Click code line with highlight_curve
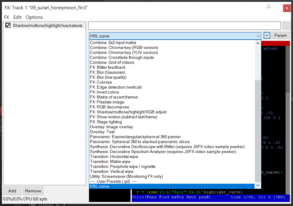The height and width of the screenshot is (206, 293). pyautogui.click(x=190, y=192)
